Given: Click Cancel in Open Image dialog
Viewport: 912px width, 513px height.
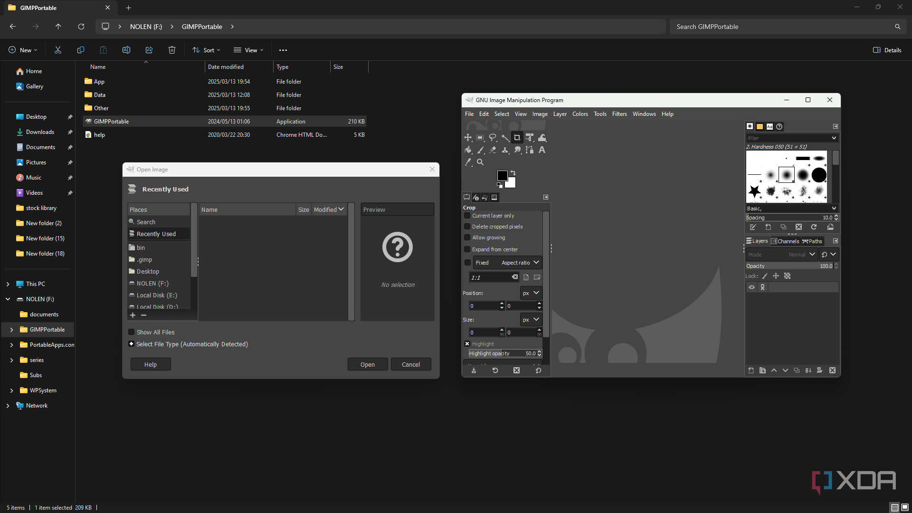Looking at the screenshot, I should coord(411,364).
